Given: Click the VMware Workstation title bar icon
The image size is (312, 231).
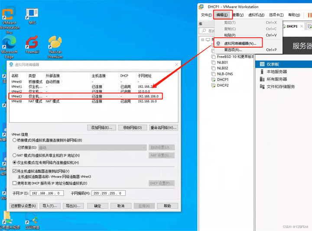Looking at the screenshot, I should 201,7.
